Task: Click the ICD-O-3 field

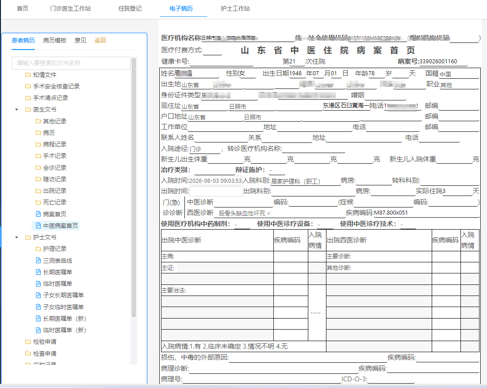Action: [391, 379]
